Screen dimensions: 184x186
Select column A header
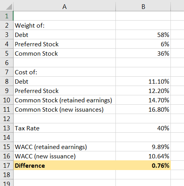tap(64, 7)
